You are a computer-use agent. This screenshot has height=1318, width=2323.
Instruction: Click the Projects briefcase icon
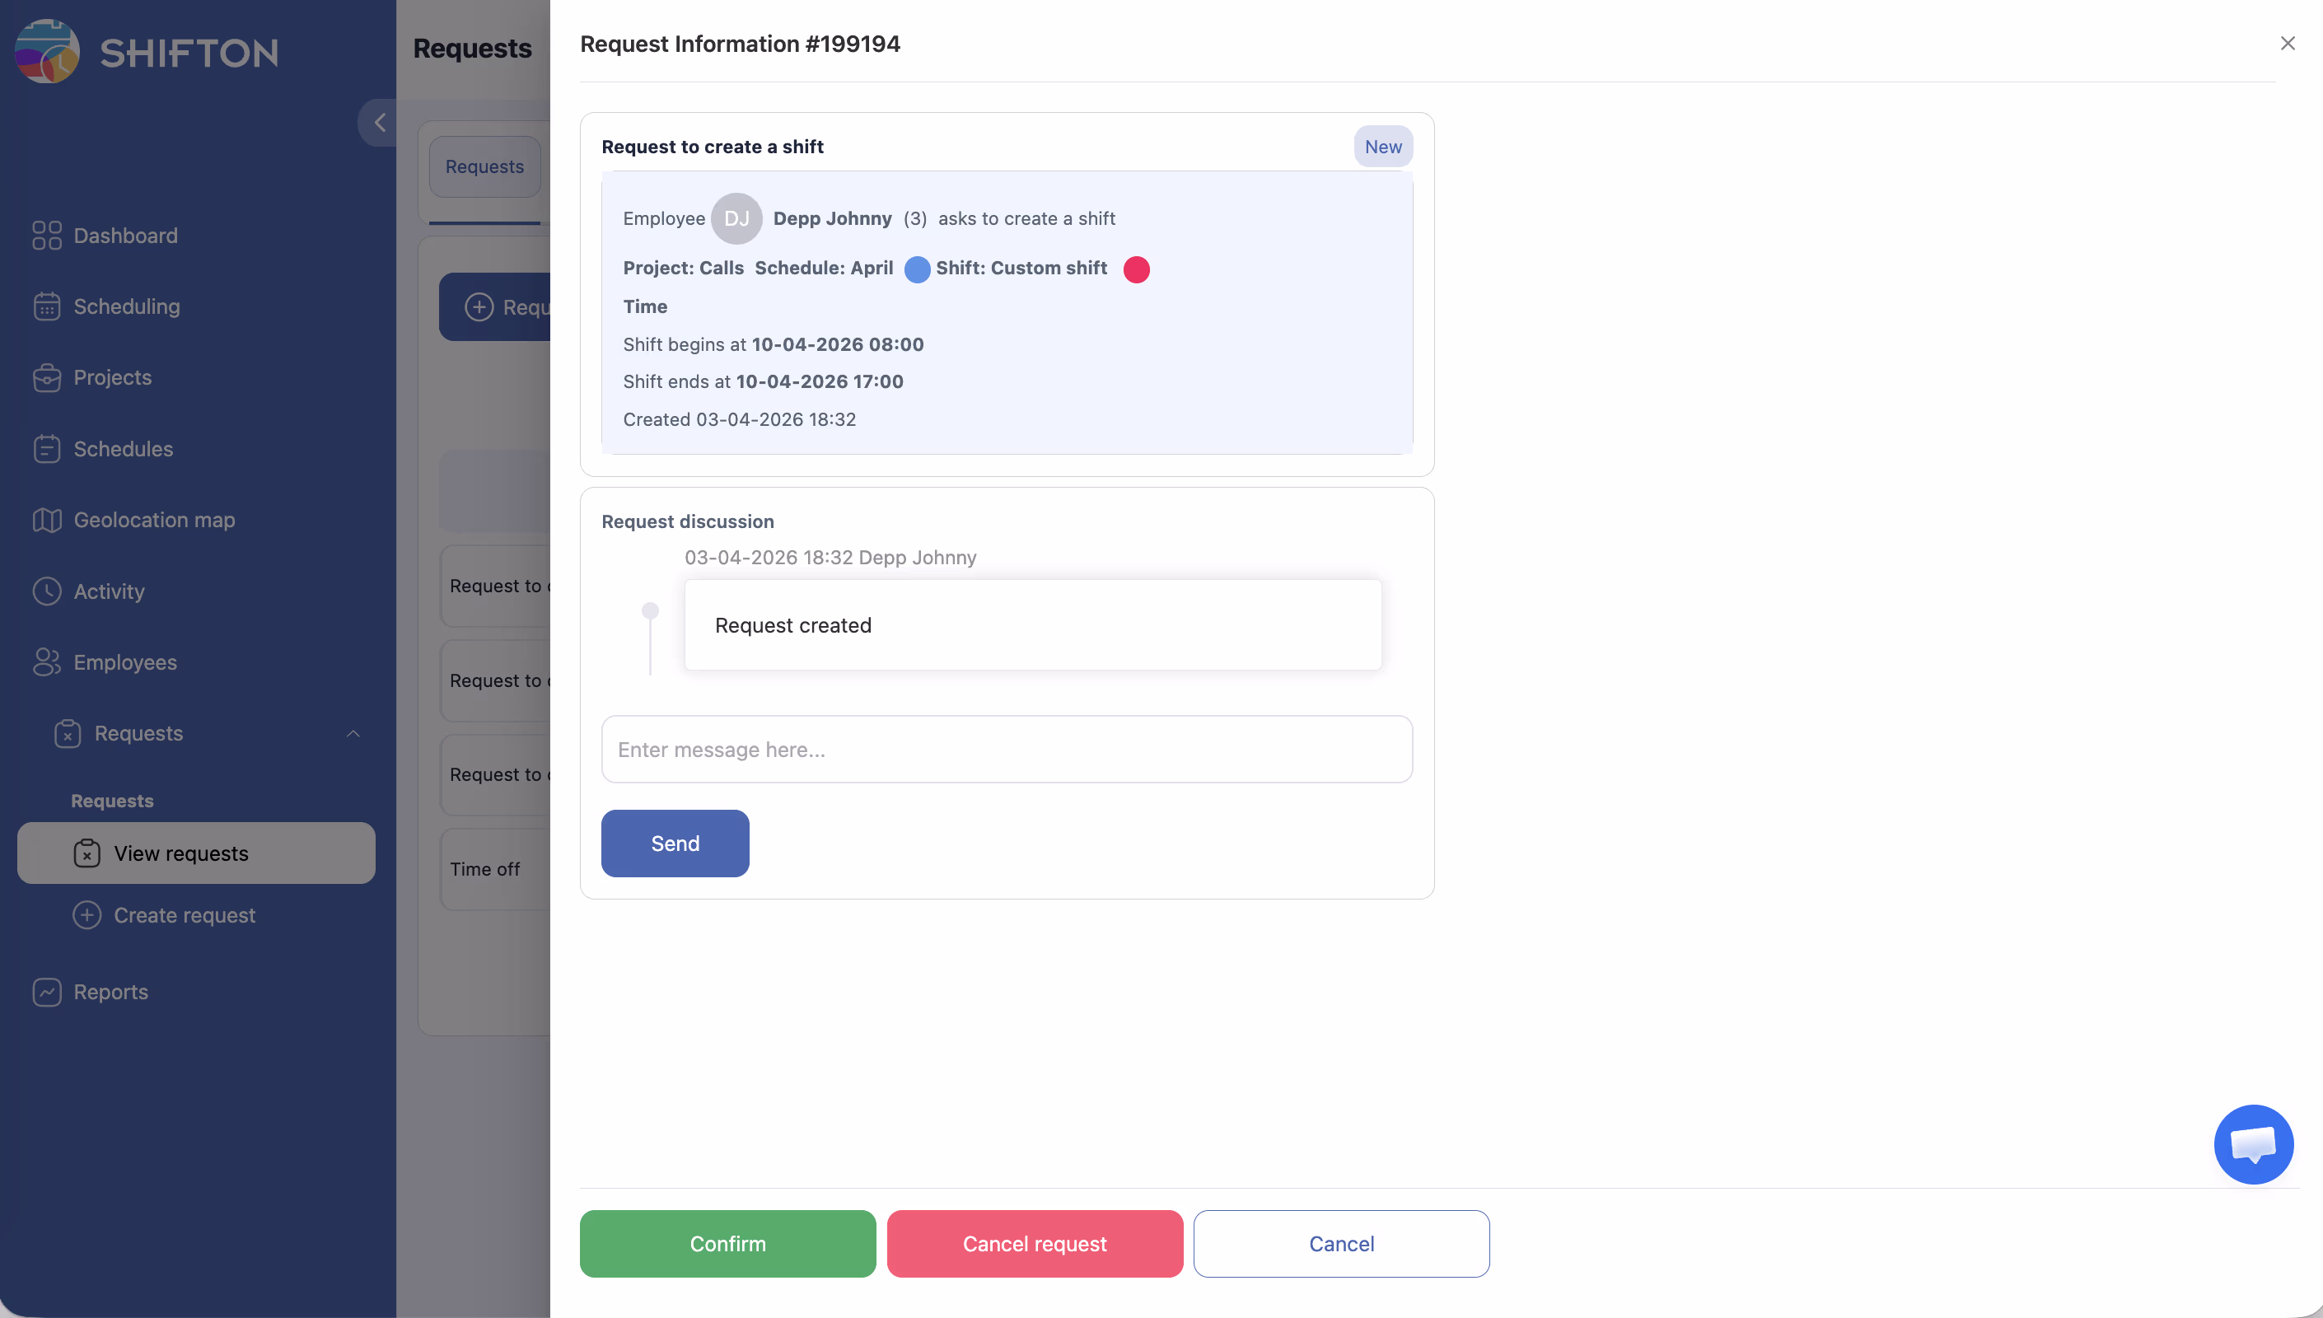47,377
